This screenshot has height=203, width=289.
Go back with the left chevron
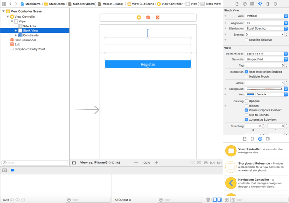10,4
